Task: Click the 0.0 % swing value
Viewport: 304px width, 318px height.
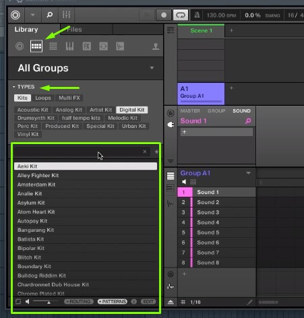Action: pos(253,15)
